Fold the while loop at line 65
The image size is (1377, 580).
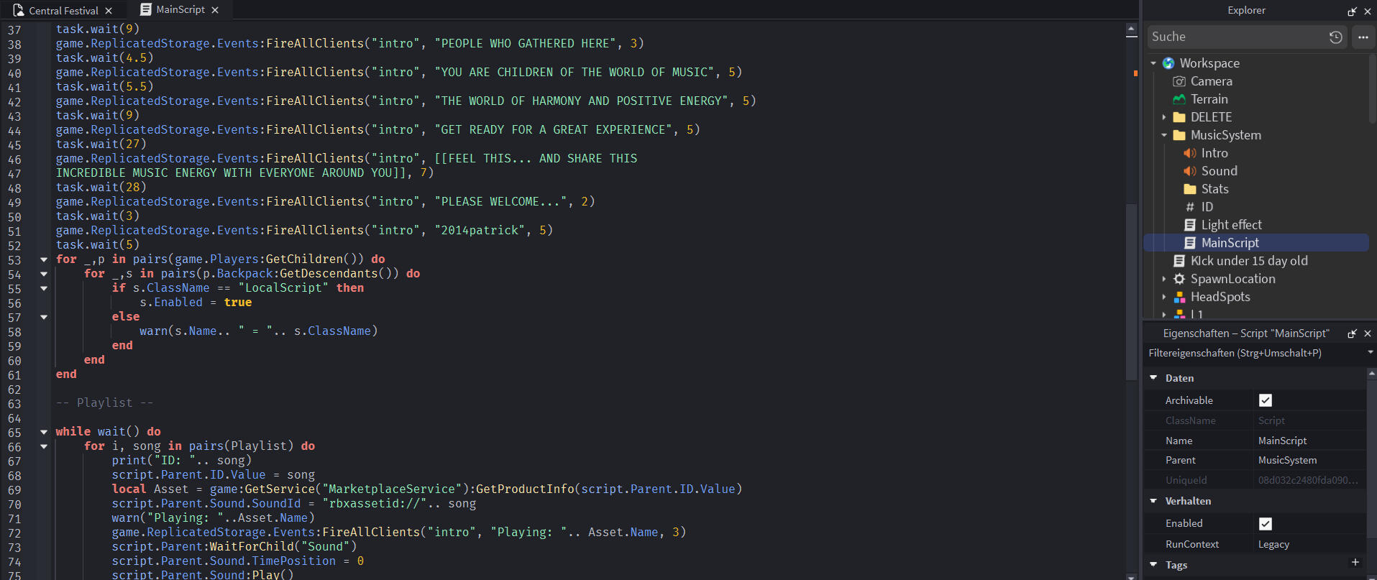[44, 432]
